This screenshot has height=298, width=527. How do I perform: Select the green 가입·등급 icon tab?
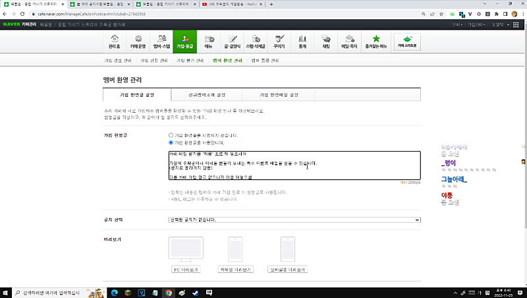tap(185, 42)
